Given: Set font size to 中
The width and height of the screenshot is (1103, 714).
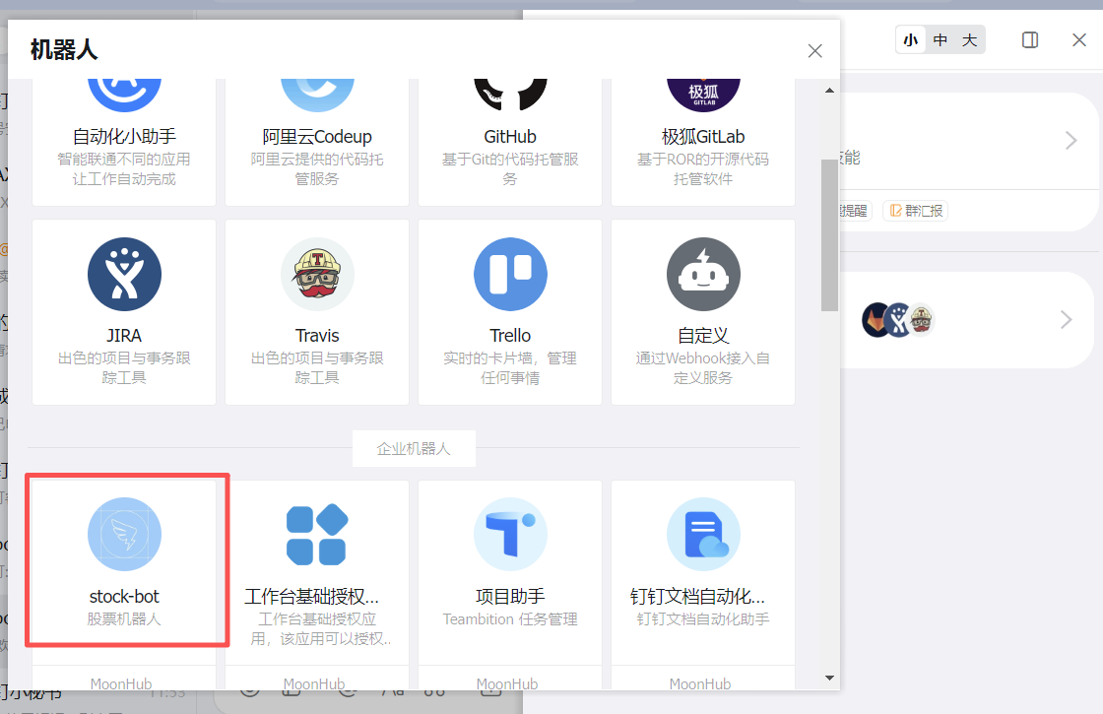Looking at the screenshot, I should point(941,40).
